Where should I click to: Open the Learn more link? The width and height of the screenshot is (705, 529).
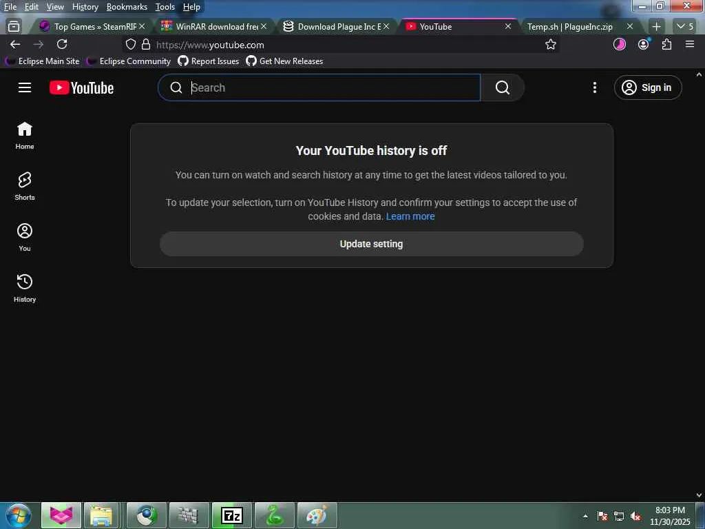click(410, 216)
